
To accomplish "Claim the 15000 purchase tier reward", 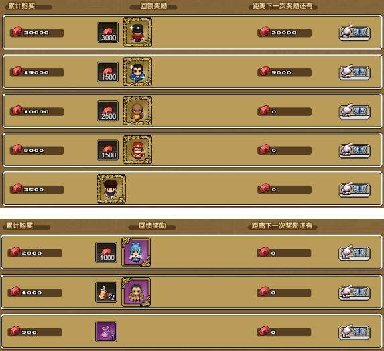I will 355,72.
